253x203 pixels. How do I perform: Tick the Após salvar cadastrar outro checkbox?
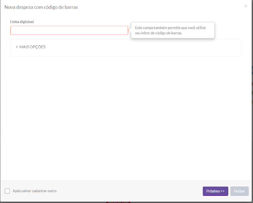[x=7, y=191]
